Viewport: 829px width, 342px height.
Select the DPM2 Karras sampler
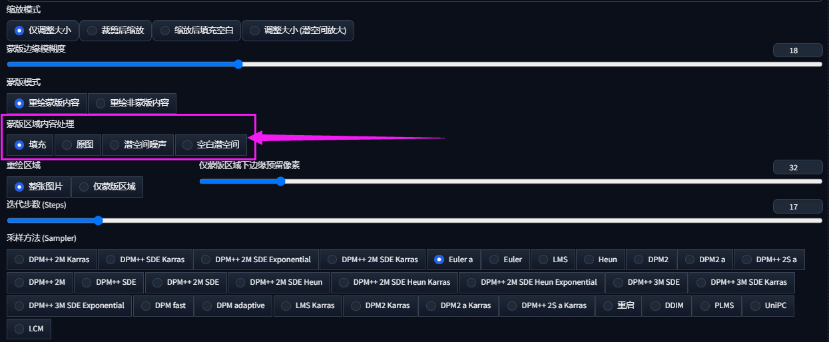coord(382,305)
